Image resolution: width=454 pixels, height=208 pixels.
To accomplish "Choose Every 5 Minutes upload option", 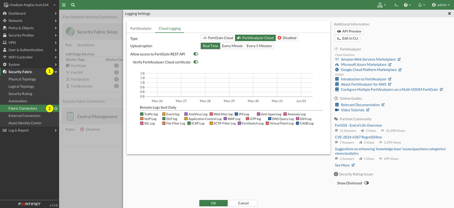I will (x=259, y=46).
